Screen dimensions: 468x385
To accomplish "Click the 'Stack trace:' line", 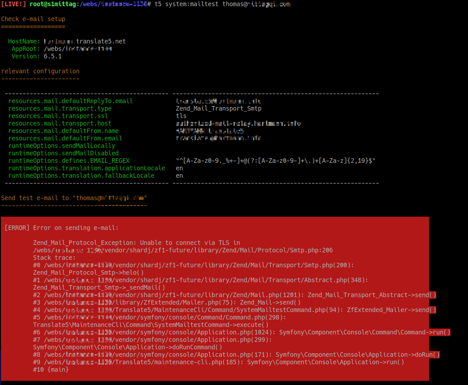I will point(54,258).
